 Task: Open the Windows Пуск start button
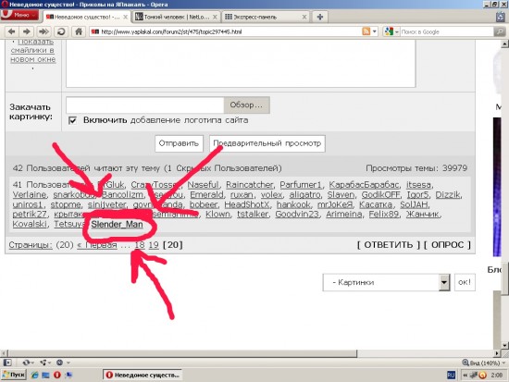(14, 375)
